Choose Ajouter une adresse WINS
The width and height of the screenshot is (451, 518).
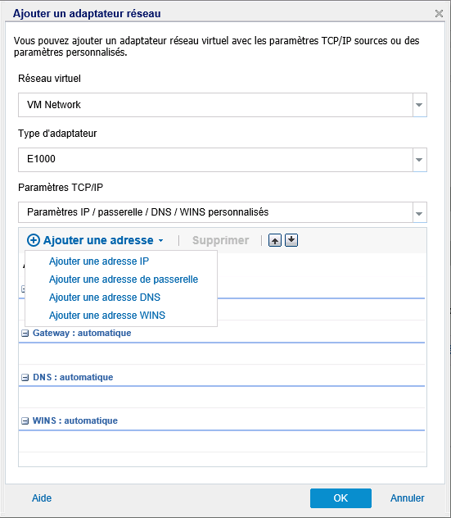tap(107, 316)
